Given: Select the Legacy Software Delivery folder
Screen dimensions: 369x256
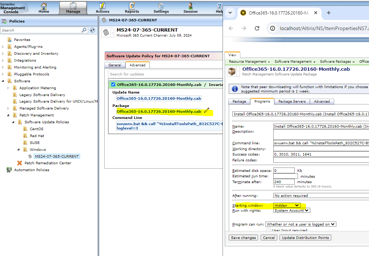Looking at the screenshot, I should (42, 95).
